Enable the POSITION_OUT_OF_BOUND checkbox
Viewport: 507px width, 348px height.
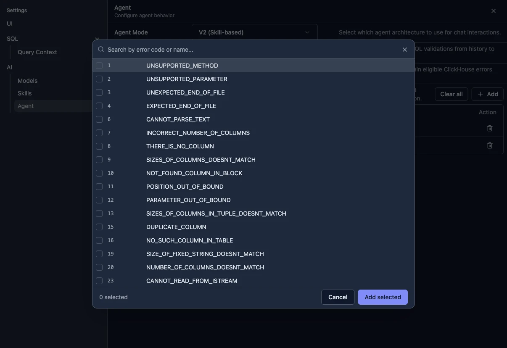coord(100,187)
